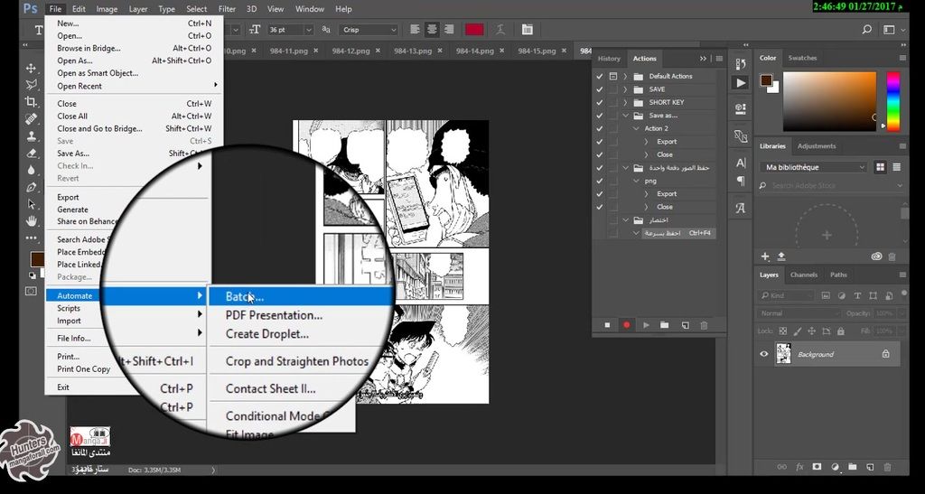Image resolution: width=925 pixels, height=494 pixels.
Task: Switch to the Swatches tab
Action: pos(802,58)
